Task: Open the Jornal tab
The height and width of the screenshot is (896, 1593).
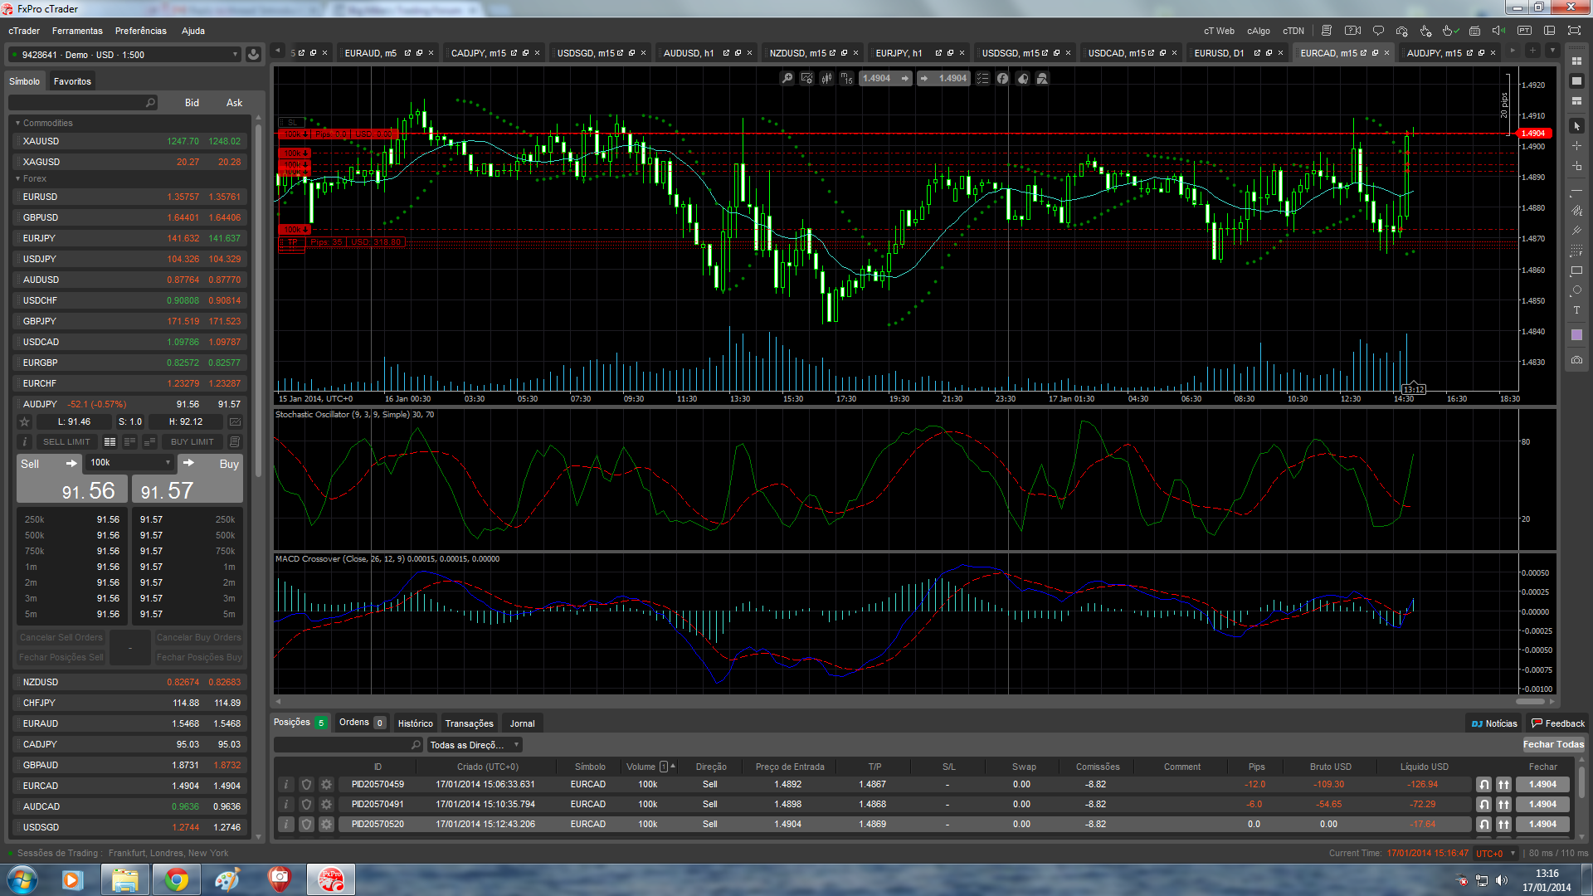Action: 522,723
